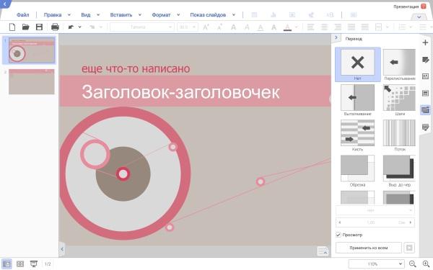Select the Кисть transition
433x270 pixels.
(x=358, y=135)
